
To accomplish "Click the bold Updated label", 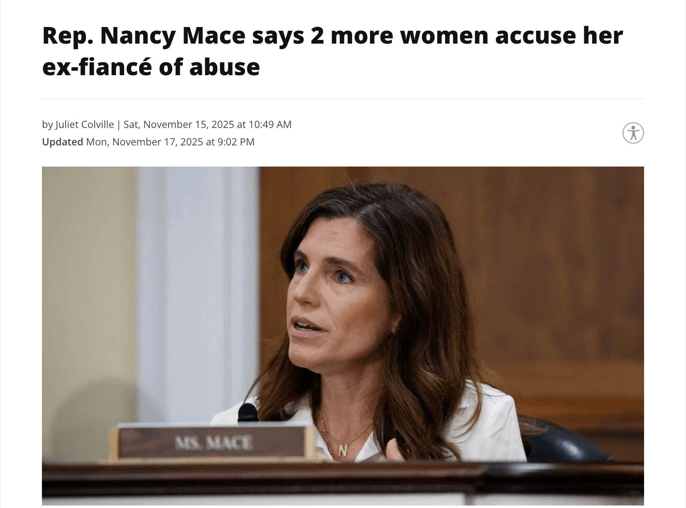I will click(63, 142).
